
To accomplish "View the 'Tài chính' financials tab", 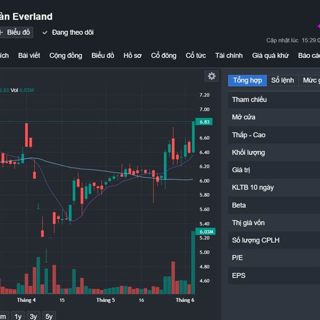I will tap(229, 55).
